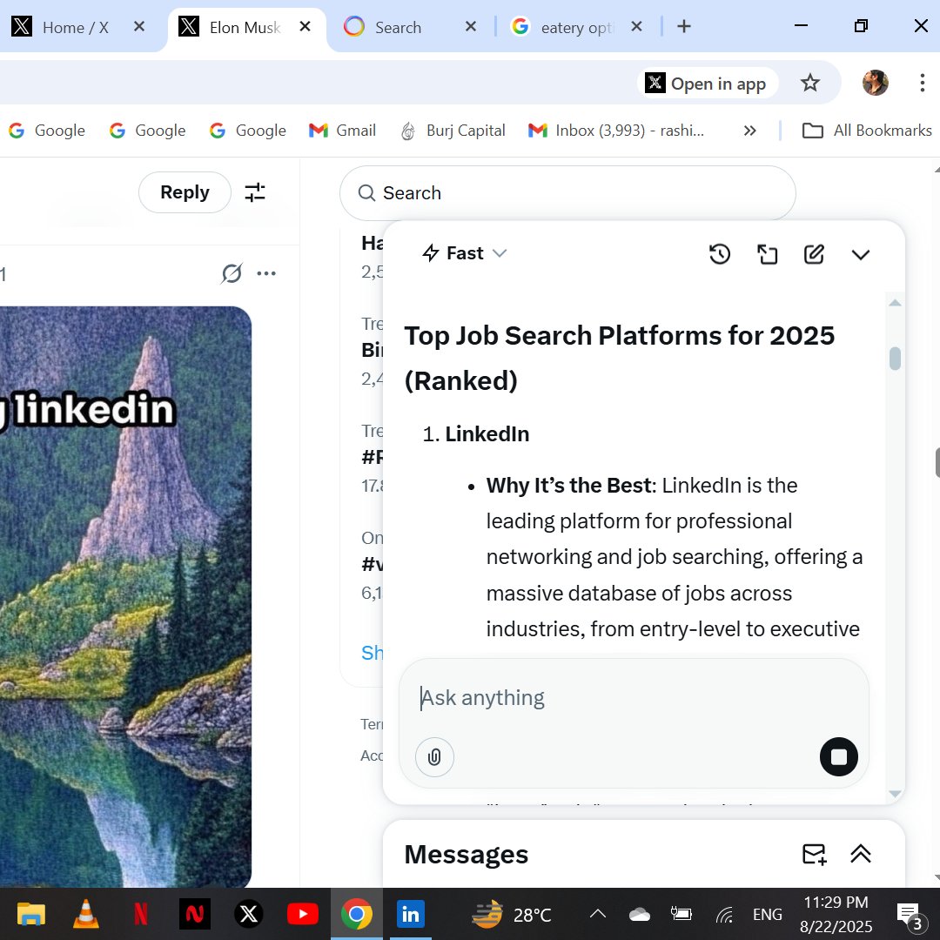Show hidden system tray icons
The width and height of the screenshot is (940, 940).
click(598, 914)
